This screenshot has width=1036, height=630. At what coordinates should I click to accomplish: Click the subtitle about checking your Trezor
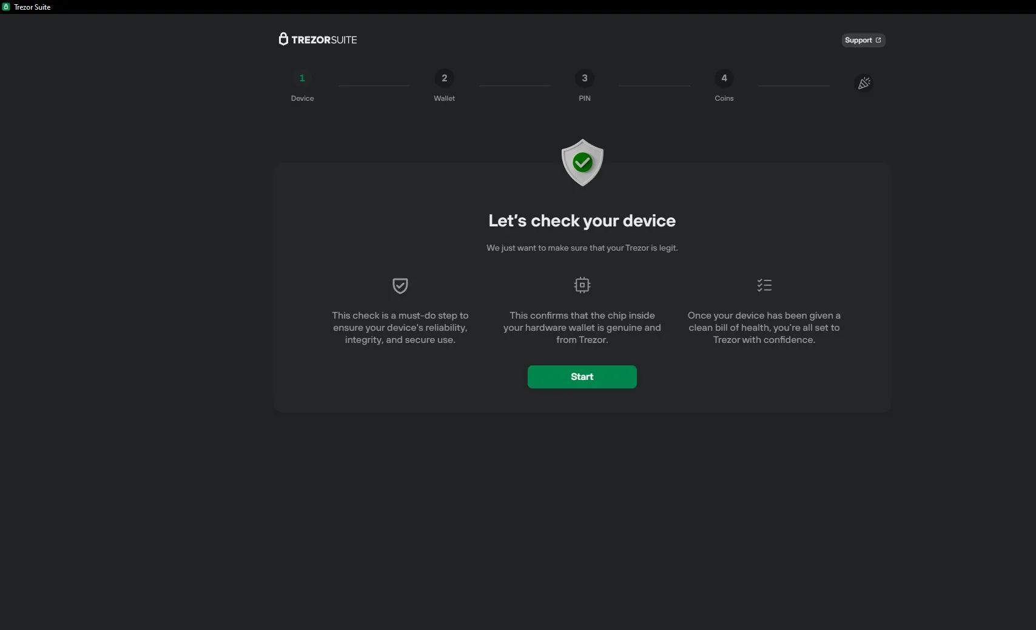point(581,248)
